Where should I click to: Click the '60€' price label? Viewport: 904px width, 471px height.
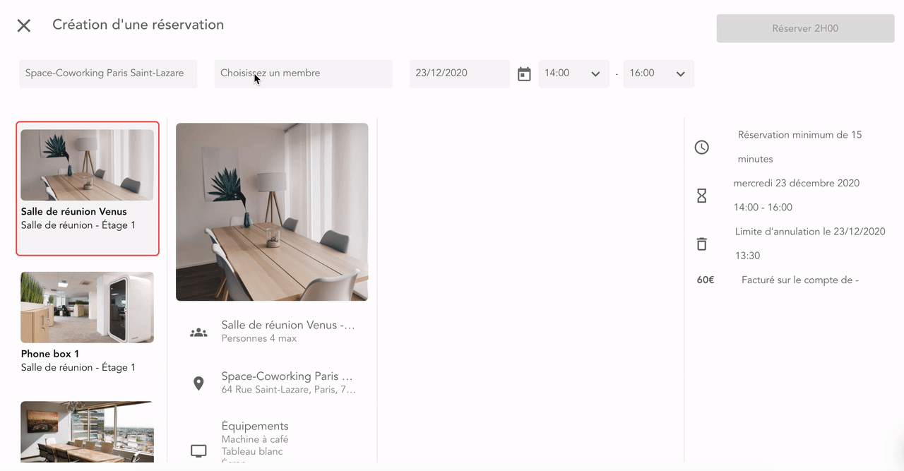(x=706, y=280)
